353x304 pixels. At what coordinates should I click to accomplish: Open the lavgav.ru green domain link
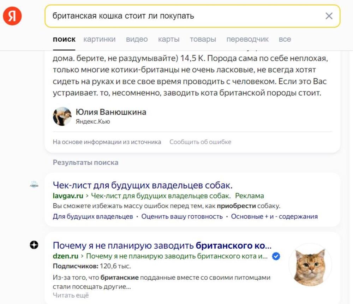[68, 196]
